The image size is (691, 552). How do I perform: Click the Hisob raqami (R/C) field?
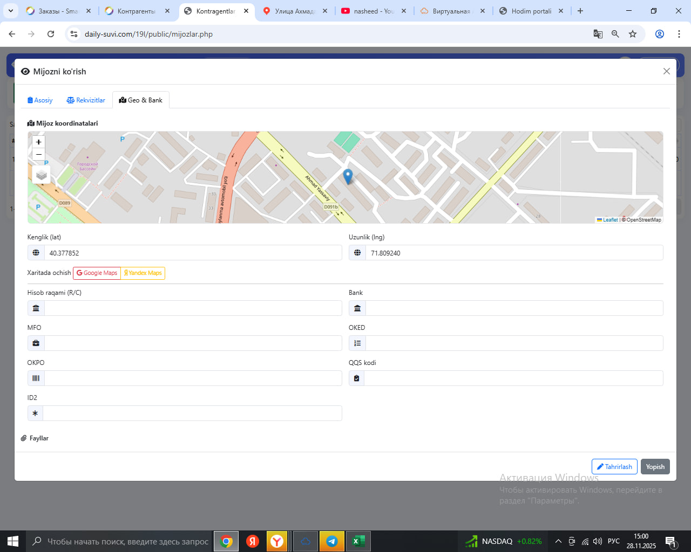tap(193, 308)
